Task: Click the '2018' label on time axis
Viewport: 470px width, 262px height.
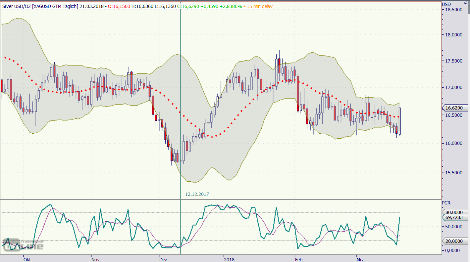Action: click(x=229, y=259)
